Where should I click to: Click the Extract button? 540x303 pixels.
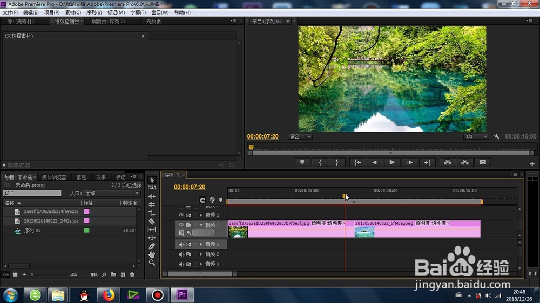(x=465, y=162)
